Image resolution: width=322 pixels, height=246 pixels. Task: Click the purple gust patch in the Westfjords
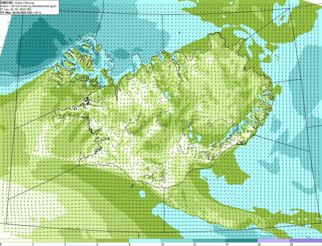[x=95, y=52]
